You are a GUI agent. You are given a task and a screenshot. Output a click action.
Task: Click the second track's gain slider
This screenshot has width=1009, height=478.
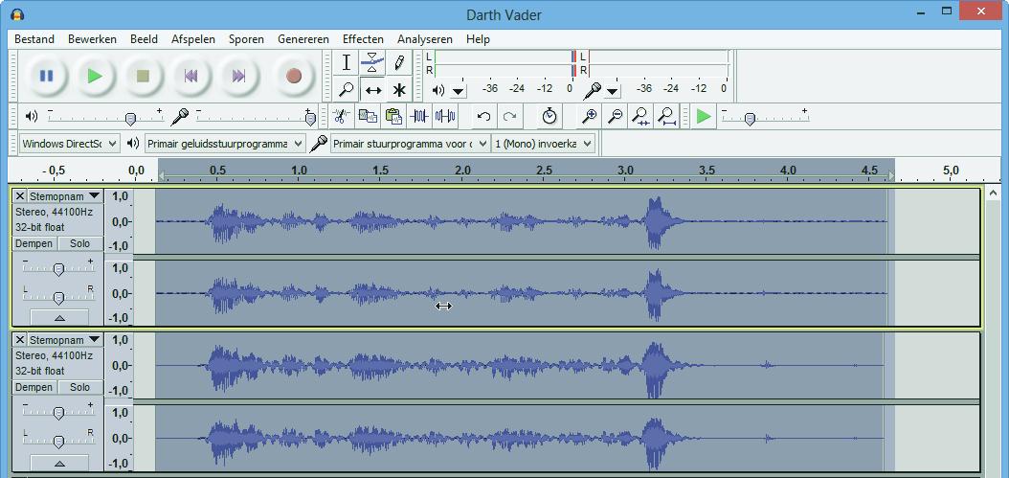point(58,412)
